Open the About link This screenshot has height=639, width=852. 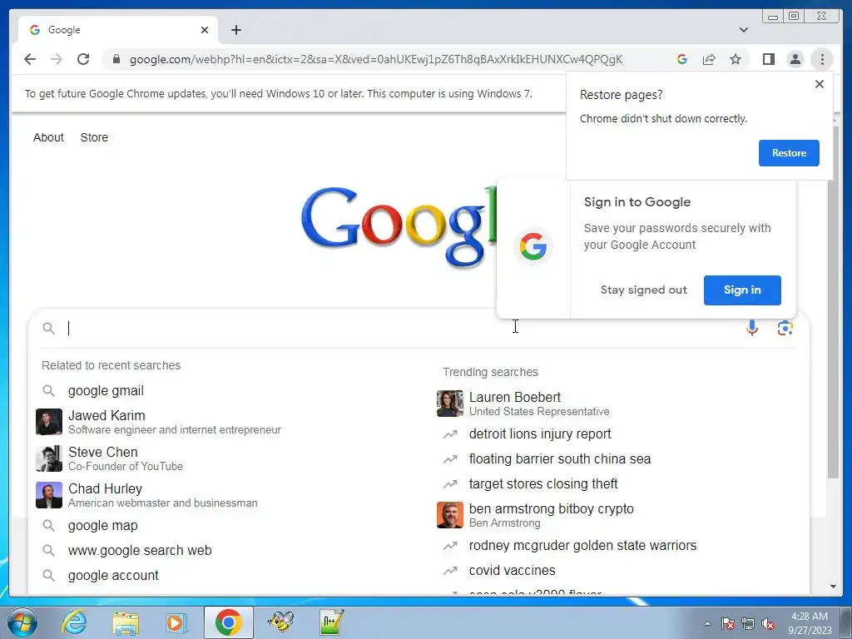click(x=48, y=137)
